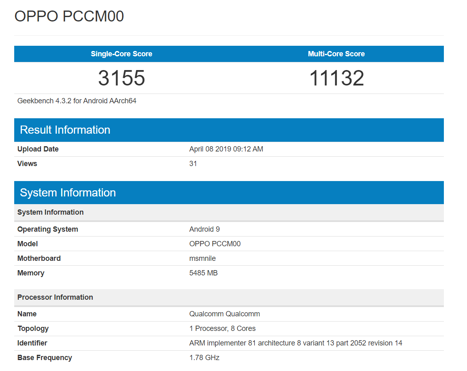
Task: Click the Views count 31
Action: pyautogui.click(x=193, y=164)
